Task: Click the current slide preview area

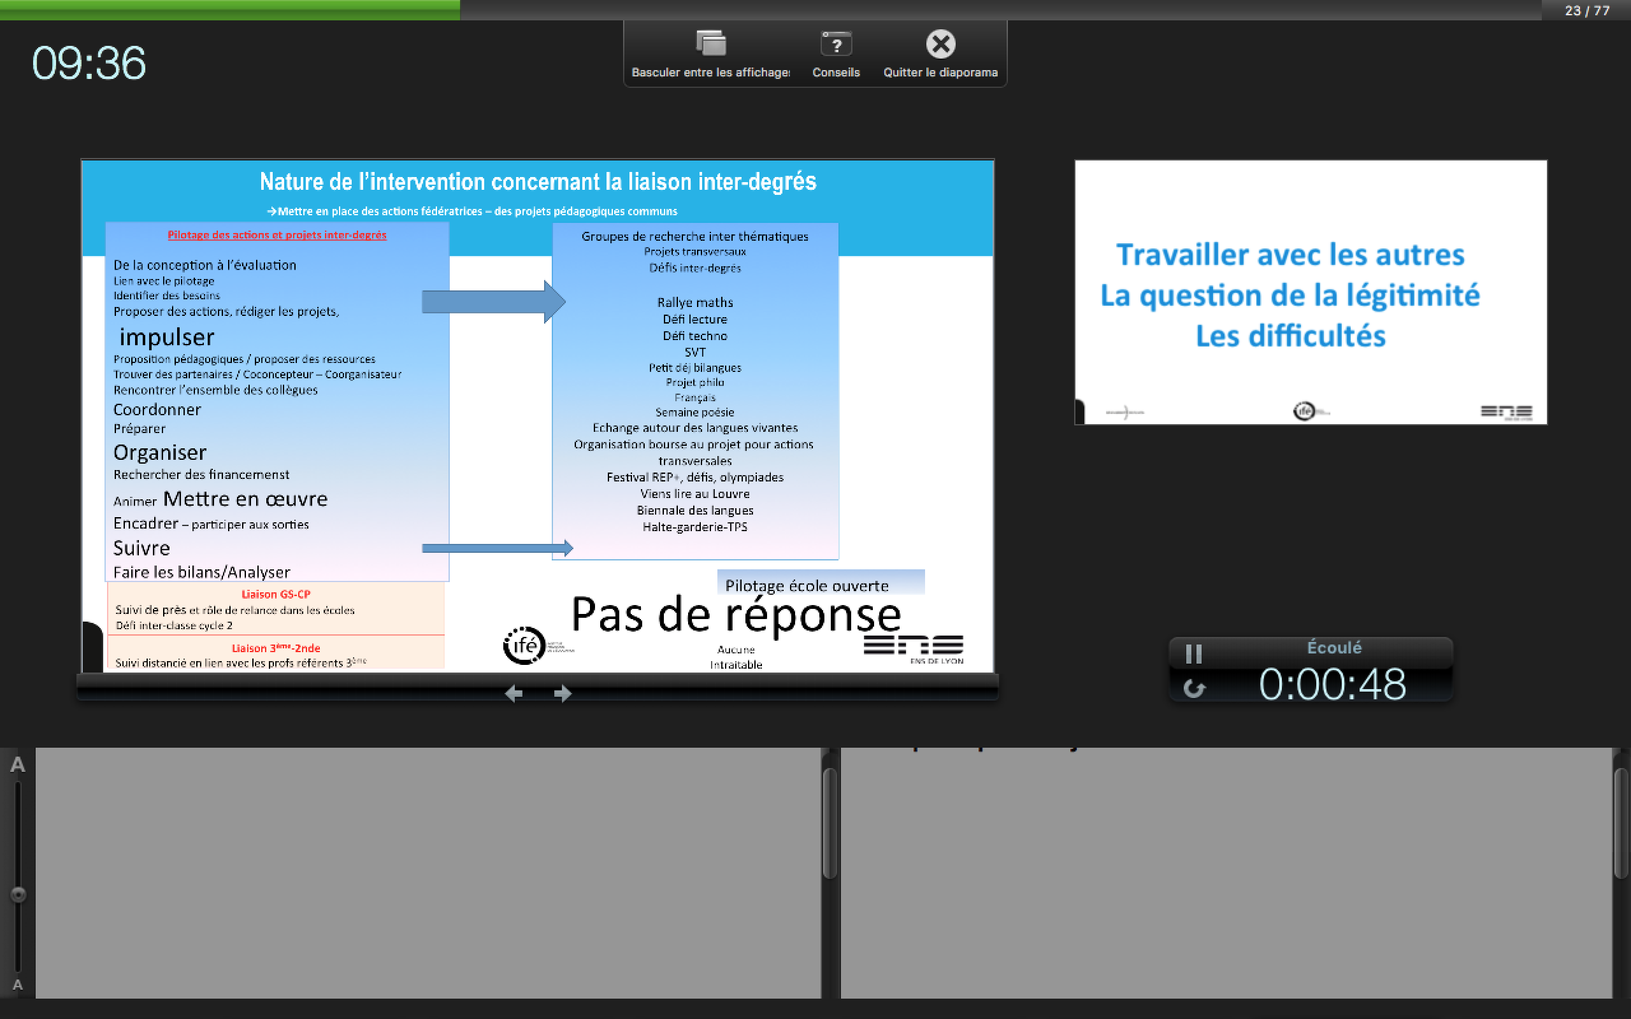Action: (x=537, y=415)
